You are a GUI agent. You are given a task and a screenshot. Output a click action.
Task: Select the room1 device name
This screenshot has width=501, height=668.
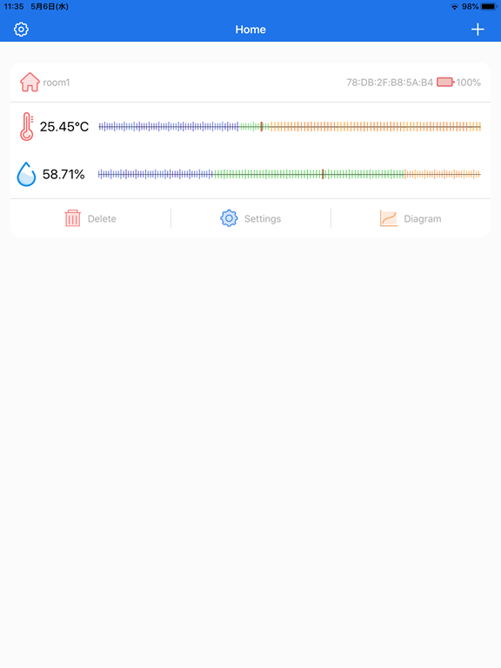pyautogui.click(x=57, y=83)
